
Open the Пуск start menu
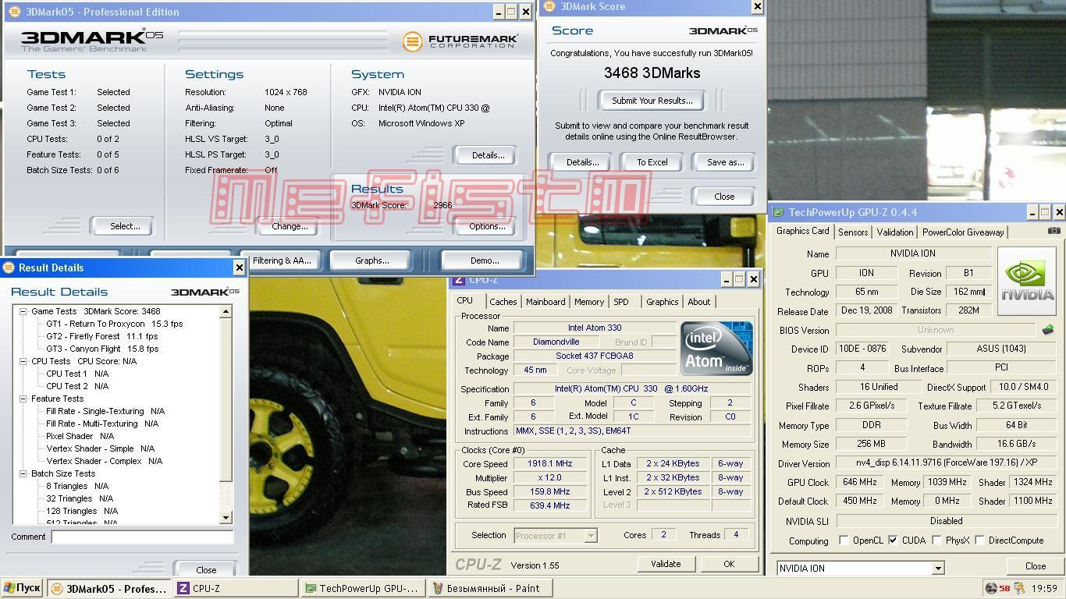22,588
